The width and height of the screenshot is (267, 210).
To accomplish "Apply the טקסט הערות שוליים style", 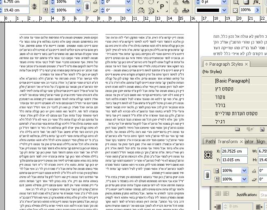I will 234,114.
